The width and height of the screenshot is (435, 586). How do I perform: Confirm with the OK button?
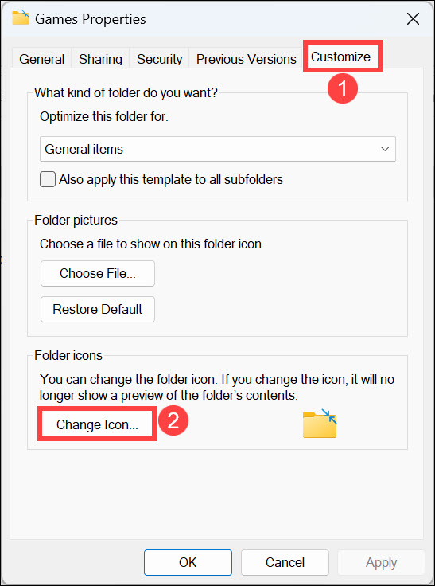[188, 562]
